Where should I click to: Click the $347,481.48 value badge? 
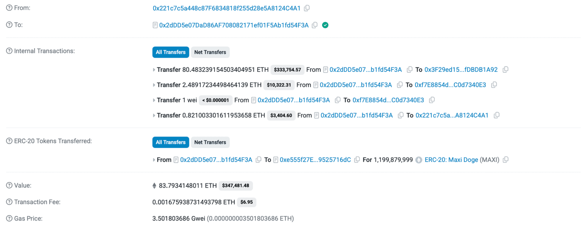point(235,186)
